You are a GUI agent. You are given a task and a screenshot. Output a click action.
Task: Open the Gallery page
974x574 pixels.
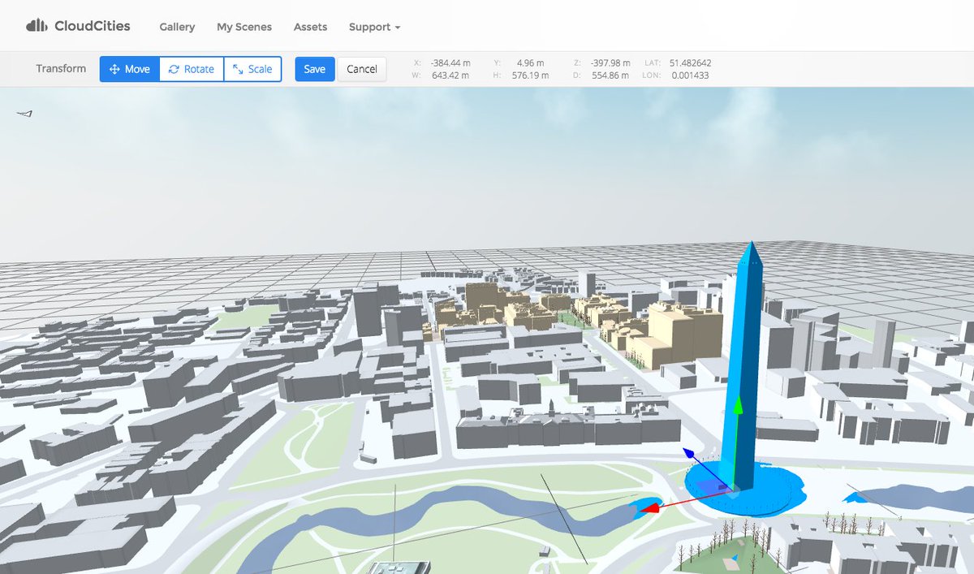[x=177, y=27]
